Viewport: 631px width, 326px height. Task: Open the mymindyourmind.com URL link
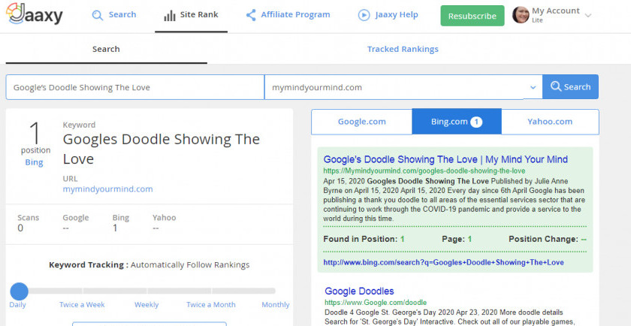(x=107, y=189)
